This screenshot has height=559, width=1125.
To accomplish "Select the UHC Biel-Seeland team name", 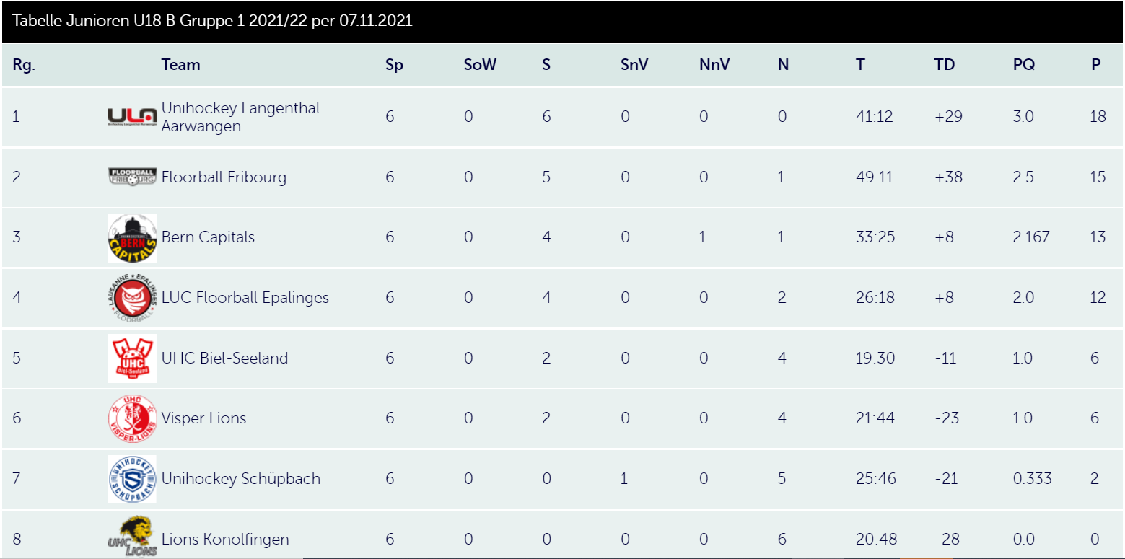I will (x=224, y=358).
